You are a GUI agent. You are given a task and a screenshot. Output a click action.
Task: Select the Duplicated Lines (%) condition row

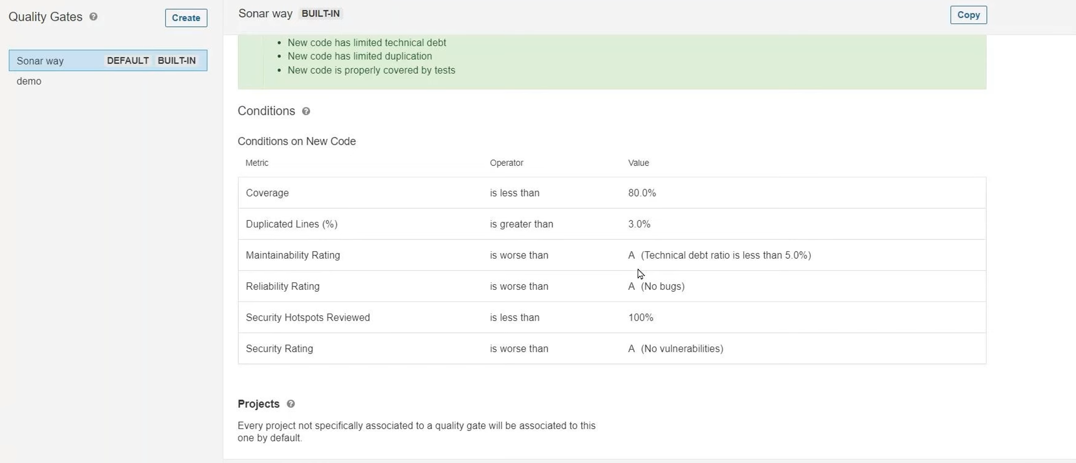(612, 224)
